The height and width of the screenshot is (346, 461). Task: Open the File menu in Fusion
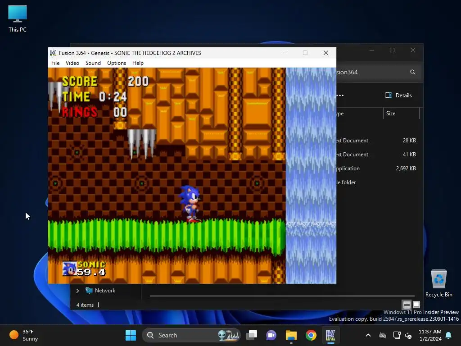tap(55, 63)
